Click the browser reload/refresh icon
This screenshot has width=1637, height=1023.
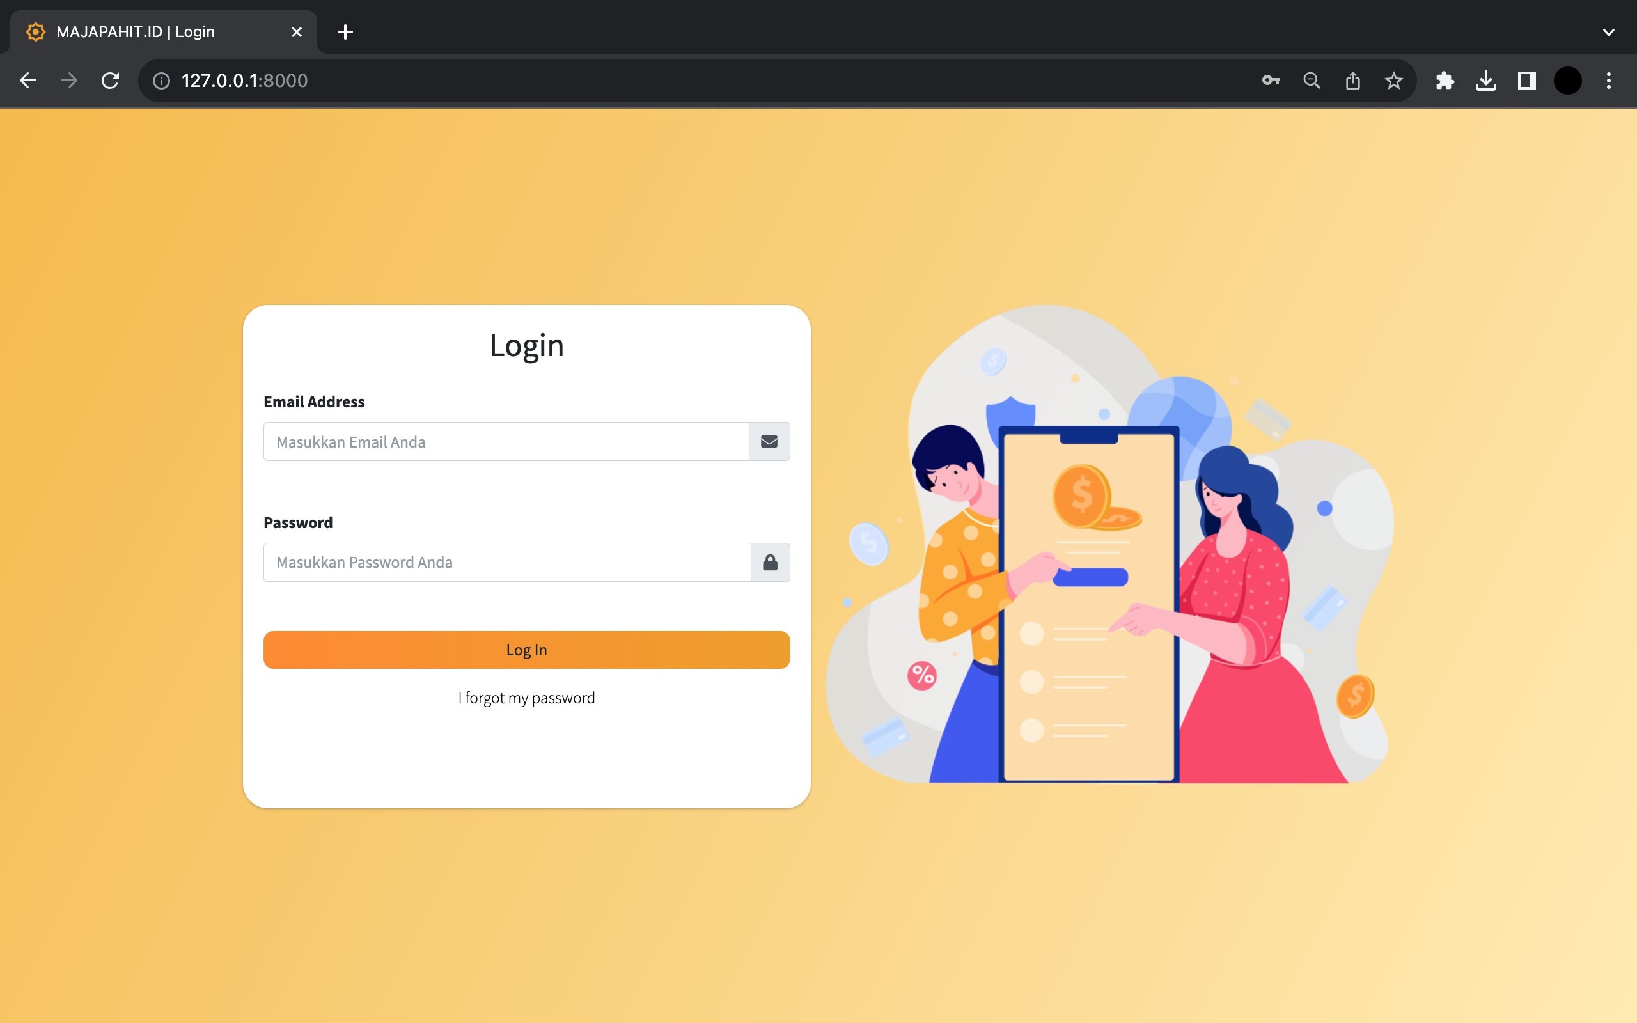tap(111, 80)
